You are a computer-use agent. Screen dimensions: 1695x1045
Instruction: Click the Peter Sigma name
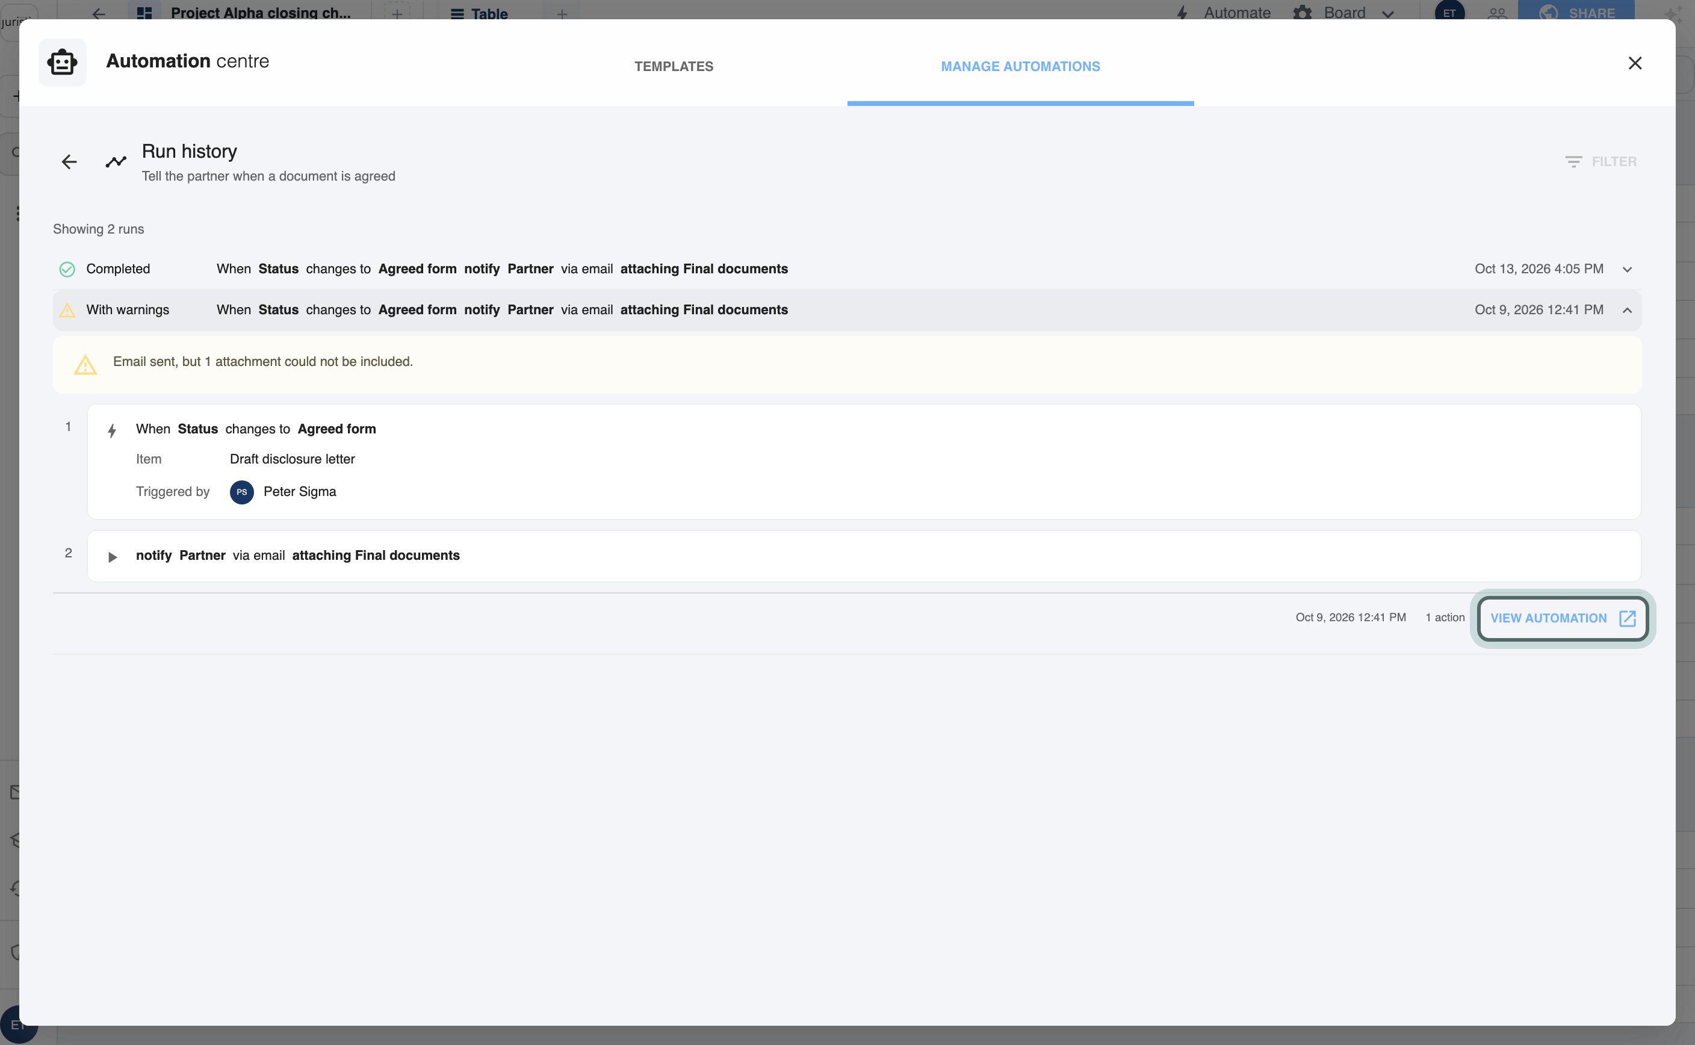pyautogui.click(x=299, y=491)
